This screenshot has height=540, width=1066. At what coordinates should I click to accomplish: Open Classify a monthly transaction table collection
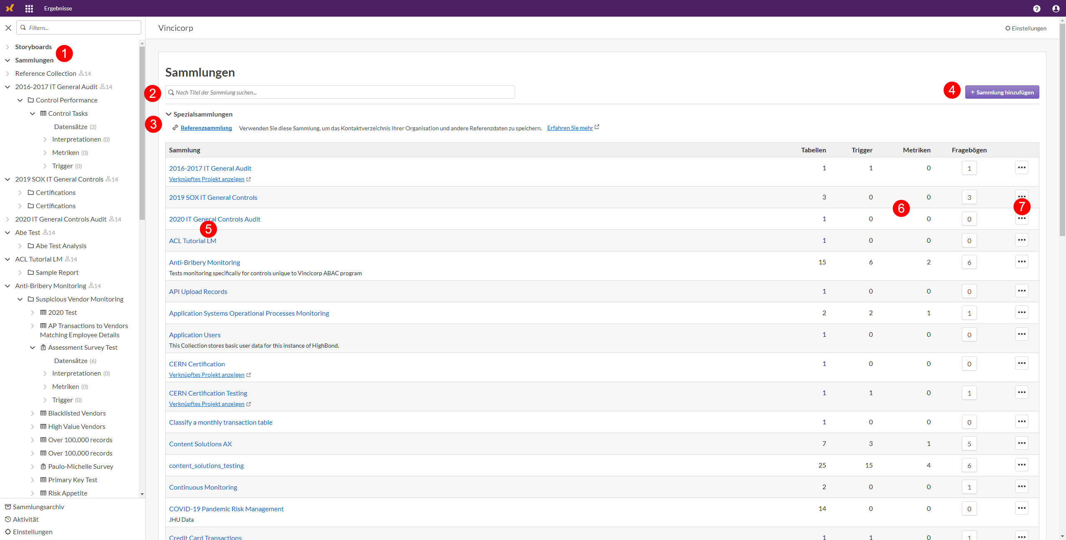pos(220,422)
